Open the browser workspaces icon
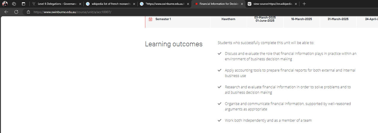The image size is (378, 133). tap(14, 4)
